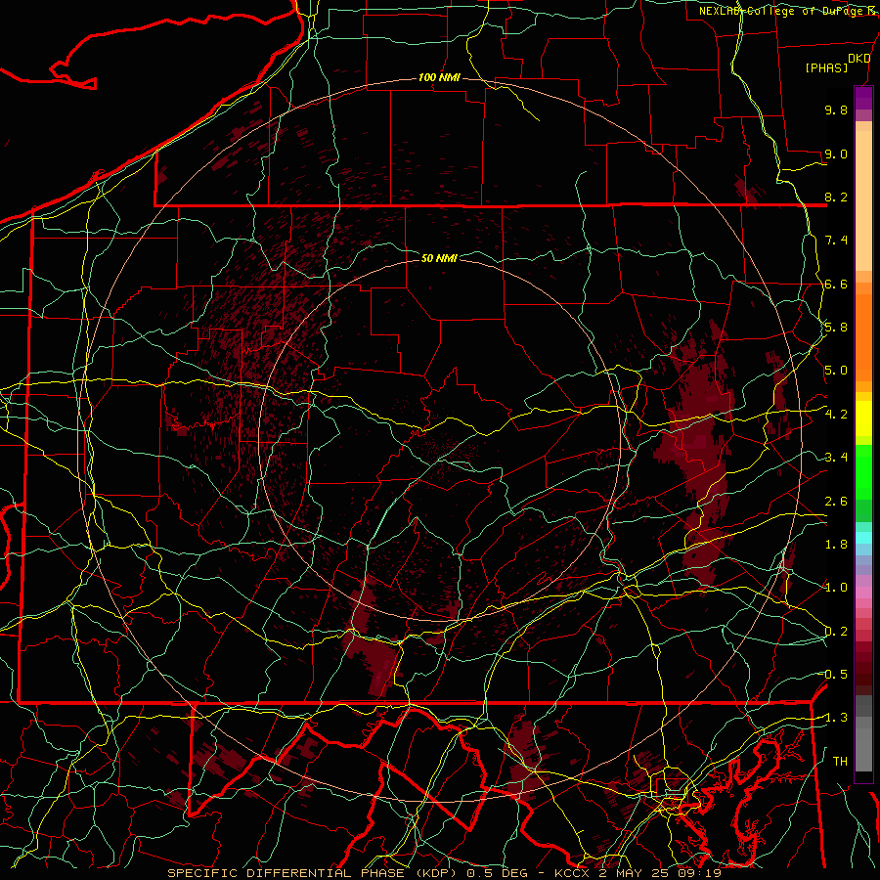The width and height of the screenshot is (880, 880).
Task: Click the 8.2 value on the scale
Action: click(x=836, y=197)
